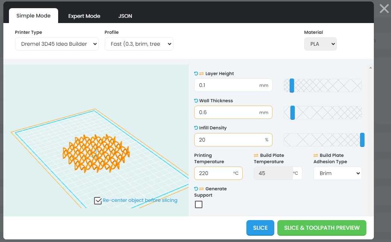Viewport: 391px width, 242px height.
Task: Click the orange icon beside Build Plate Temperature
Action: tap(256, 155)
